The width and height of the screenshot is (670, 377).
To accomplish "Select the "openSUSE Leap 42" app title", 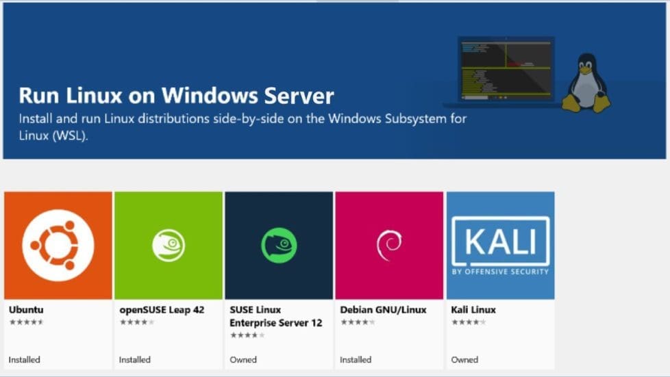I will tap(162, 310).
